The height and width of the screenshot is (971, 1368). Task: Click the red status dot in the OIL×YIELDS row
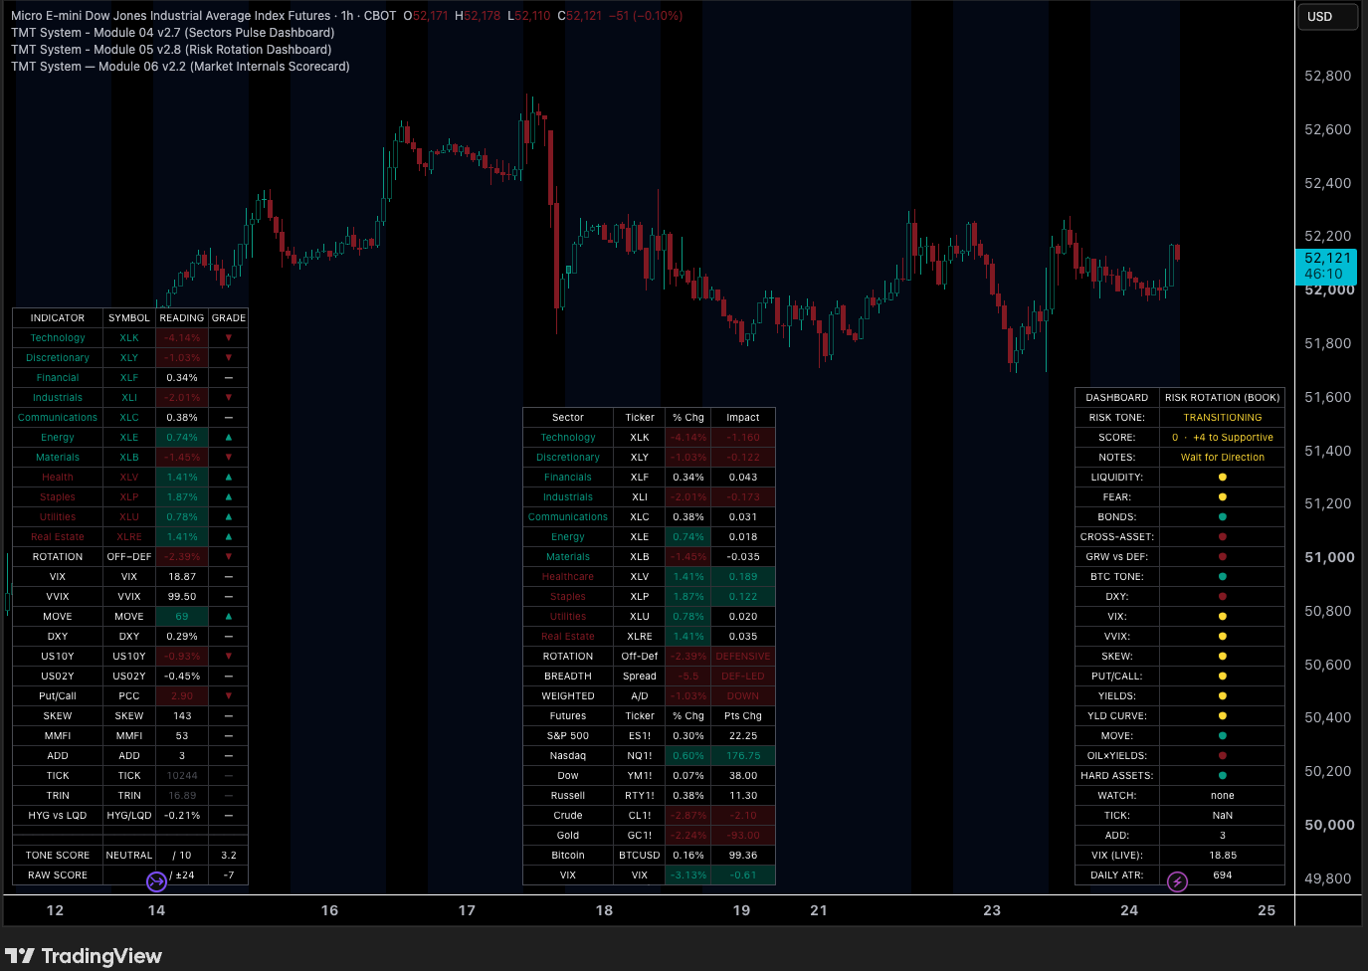click(1223, 756)
